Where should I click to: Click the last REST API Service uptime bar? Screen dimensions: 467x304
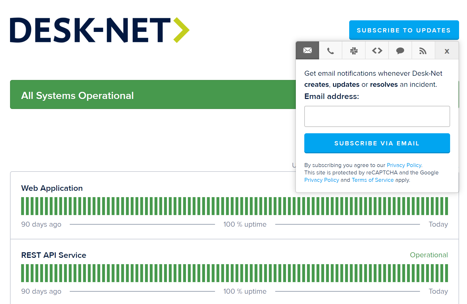click(x=446, y=273)
